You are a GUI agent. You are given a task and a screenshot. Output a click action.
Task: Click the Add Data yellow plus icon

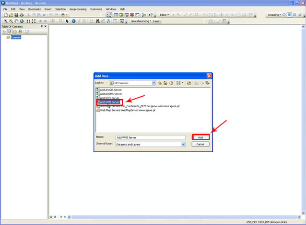click(x=63, y=15)
